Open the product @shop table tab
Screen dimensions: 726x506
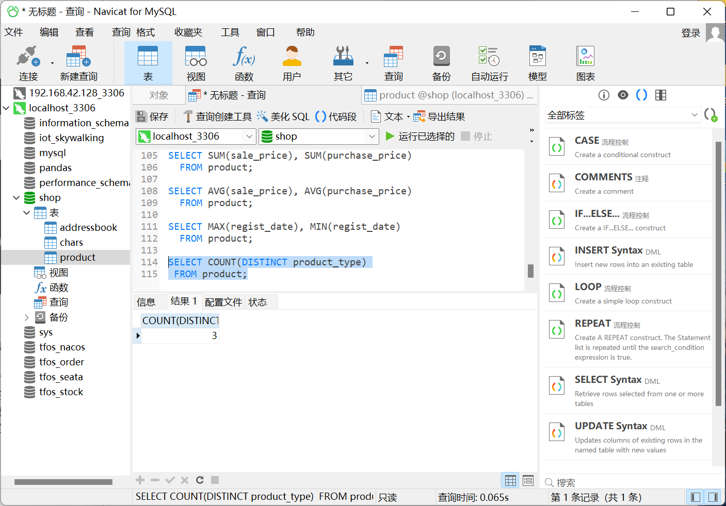pyautogui.click(x=449, y=95)
